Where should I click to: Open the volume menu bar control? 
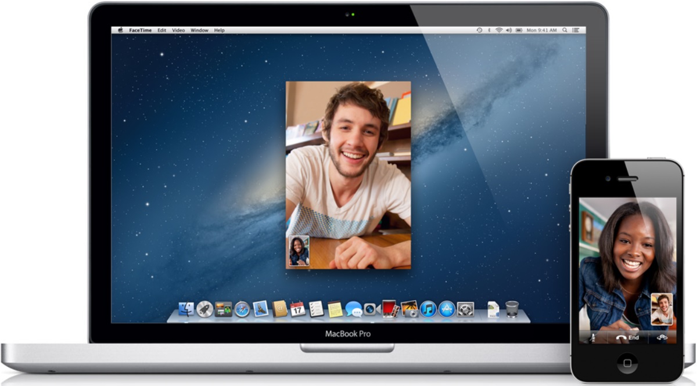[x=508, y=30]
